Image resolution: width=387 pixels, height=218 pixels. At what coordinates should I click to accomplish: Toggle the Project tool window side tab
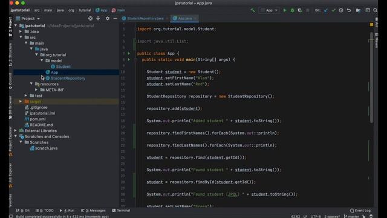click(x=10, y=27)
